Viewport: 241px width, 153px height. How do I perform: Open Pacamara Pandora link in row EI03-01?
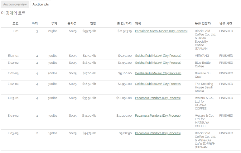pos(158,98)
